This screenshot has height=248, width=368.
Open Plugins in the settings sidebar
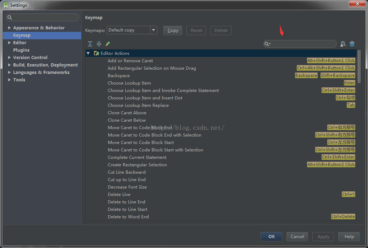point(21,50)
